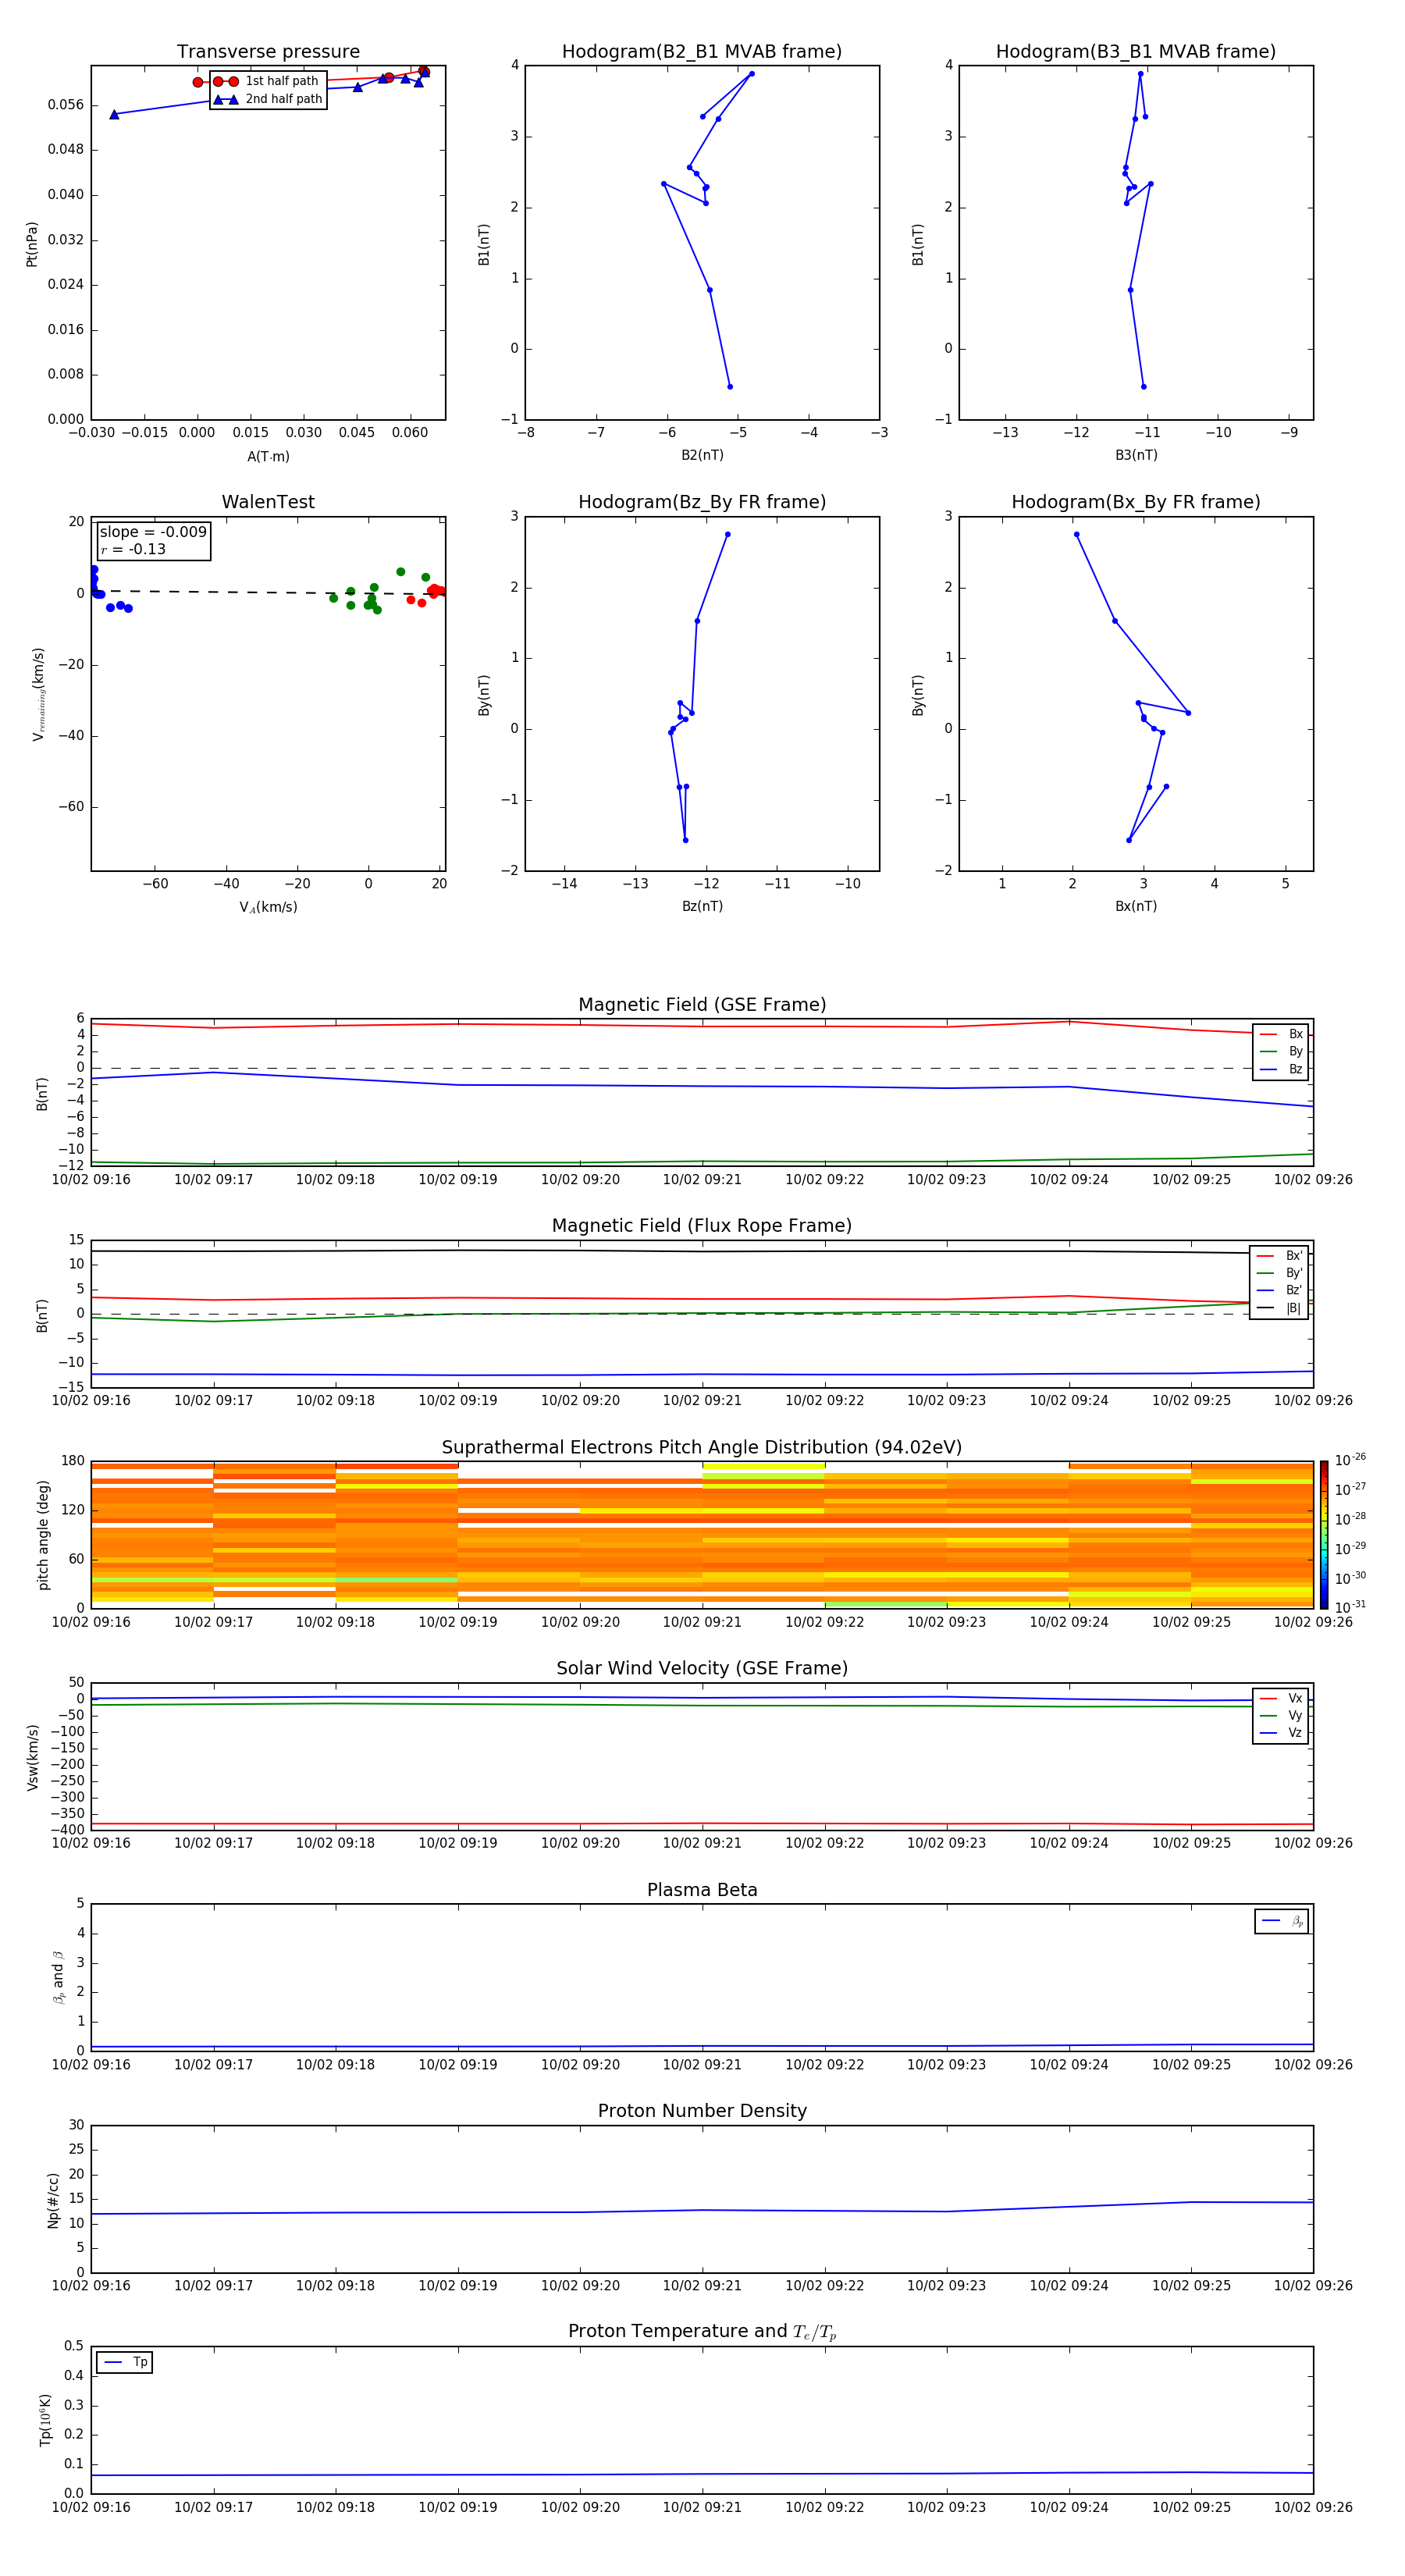The image size is (1405, 2576).
Task: Select the "B3(nT)" x-axis label
Action: coord(1136,455)
